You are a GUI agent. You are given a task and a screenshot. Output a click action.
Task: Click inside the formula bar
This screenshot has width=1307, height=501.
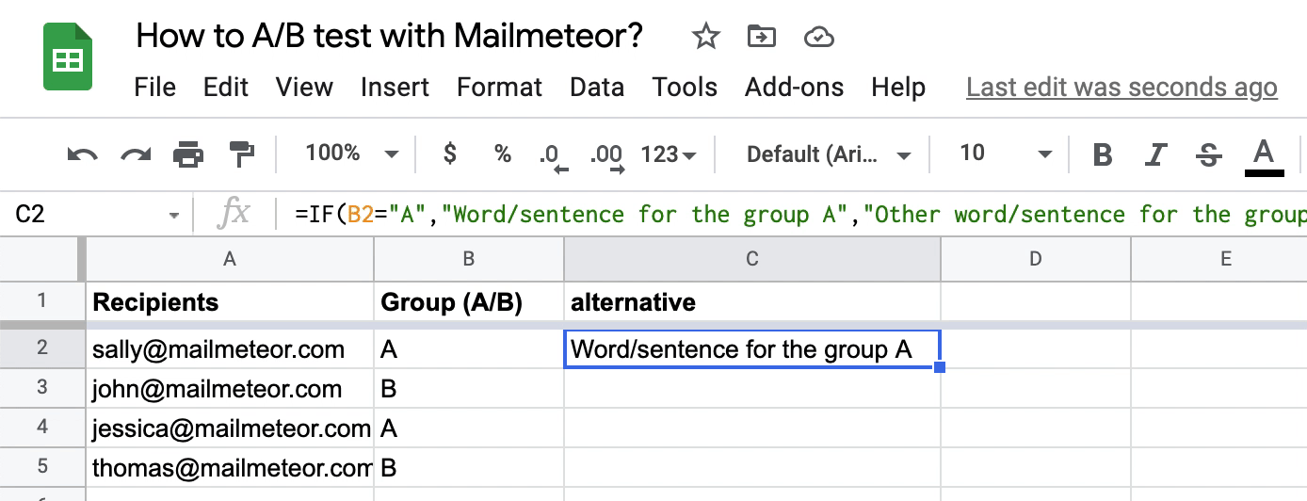click(x=791, y=215)
